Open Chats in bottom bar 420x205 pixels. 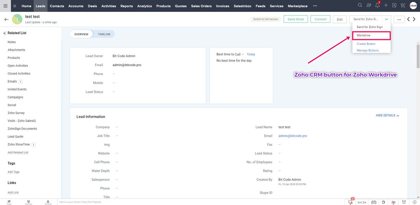click(9, 203)
